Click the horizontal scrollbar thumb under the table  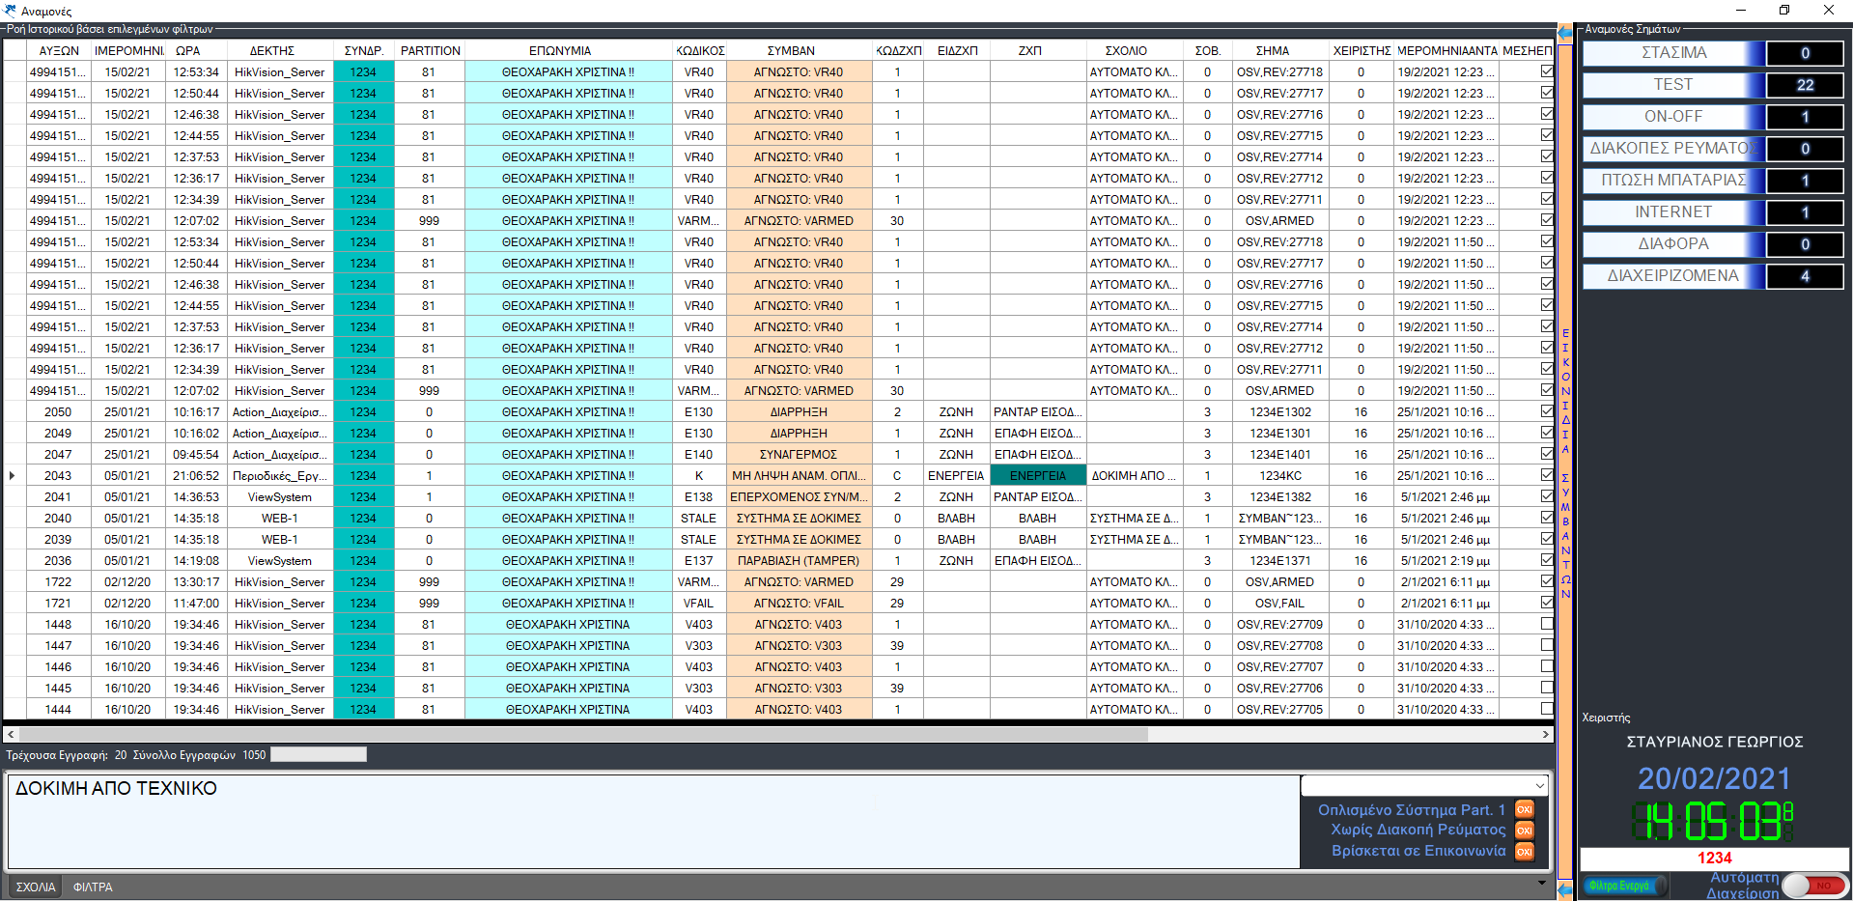(579, 735)
